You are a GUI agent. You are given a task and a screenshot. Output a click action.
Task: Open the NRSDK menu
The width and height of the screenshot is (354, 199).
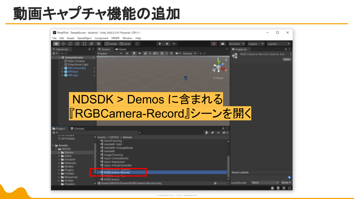coord(115,38)
